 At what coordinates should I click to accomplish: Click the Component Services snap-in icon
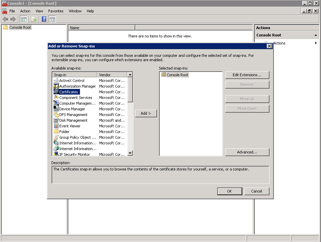tap(56, 98)
